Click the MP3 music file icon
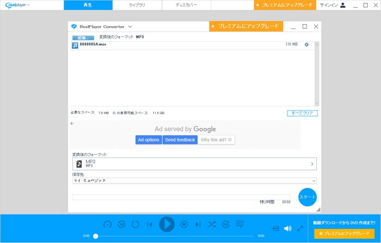The image size is (381, 243). coord(79,164)
